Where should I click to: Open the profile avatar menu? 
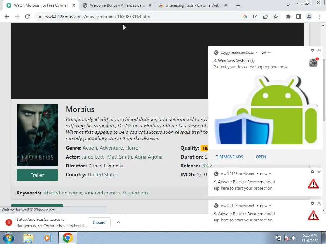point(309,17)
